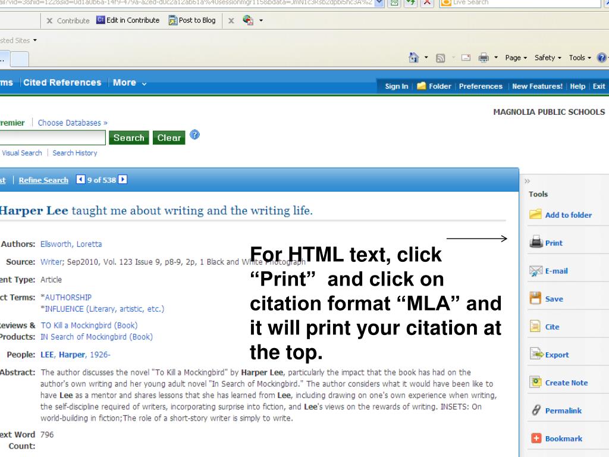
Task: Go to next result arrow
Action: (x=123, y=180)
